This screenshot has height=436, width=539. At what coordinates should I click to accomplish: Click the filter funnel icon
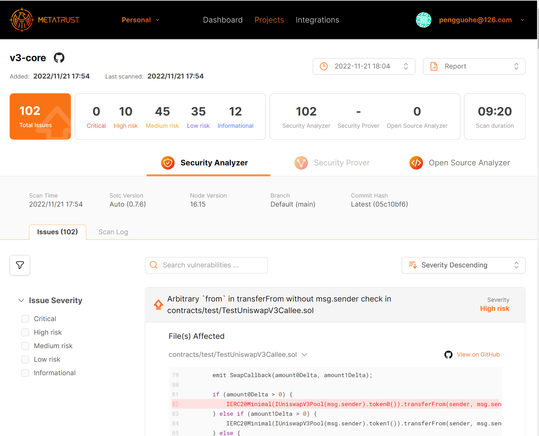20,265
